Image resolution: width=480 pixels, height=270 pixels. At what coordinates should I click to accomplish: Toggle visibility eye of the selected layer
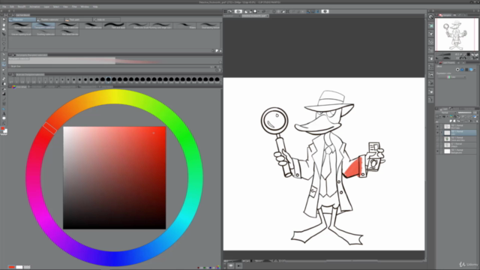pyautogui.click(x=437, y=133)
